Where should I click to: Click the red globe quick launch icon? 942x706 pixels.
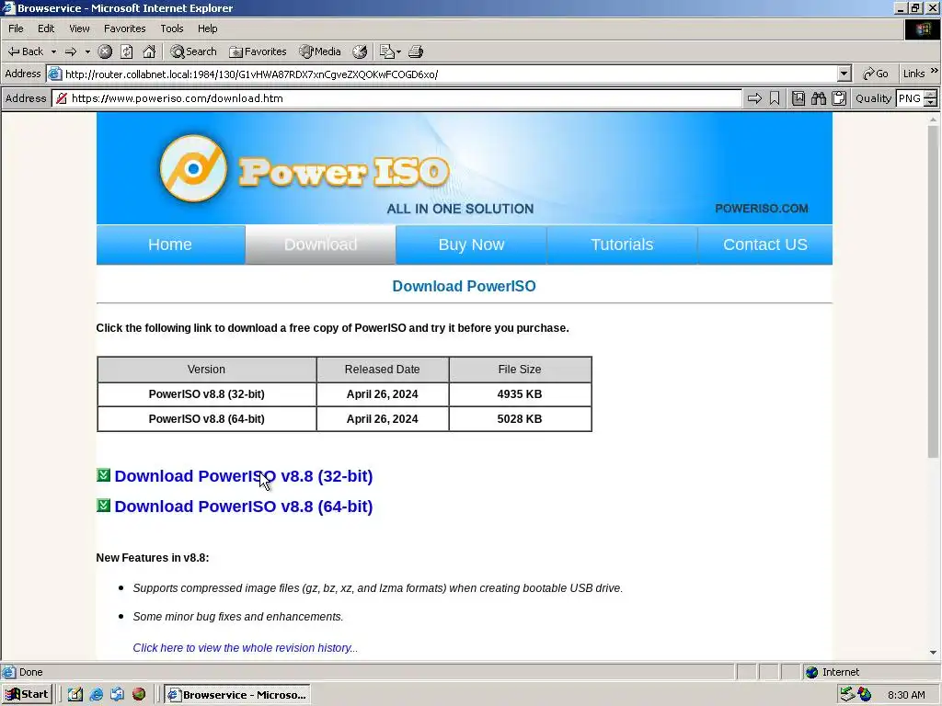pyautogui.click(x=139, y=695)
